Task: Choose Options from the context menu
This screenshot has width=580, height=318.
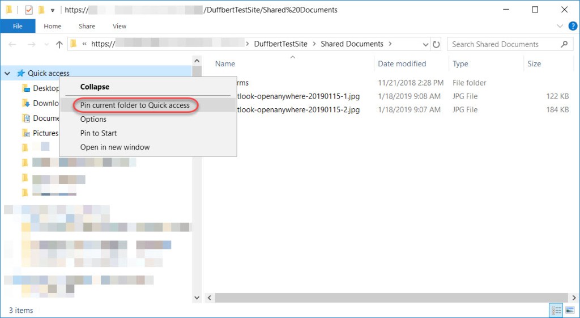Action: coord(148,119)
